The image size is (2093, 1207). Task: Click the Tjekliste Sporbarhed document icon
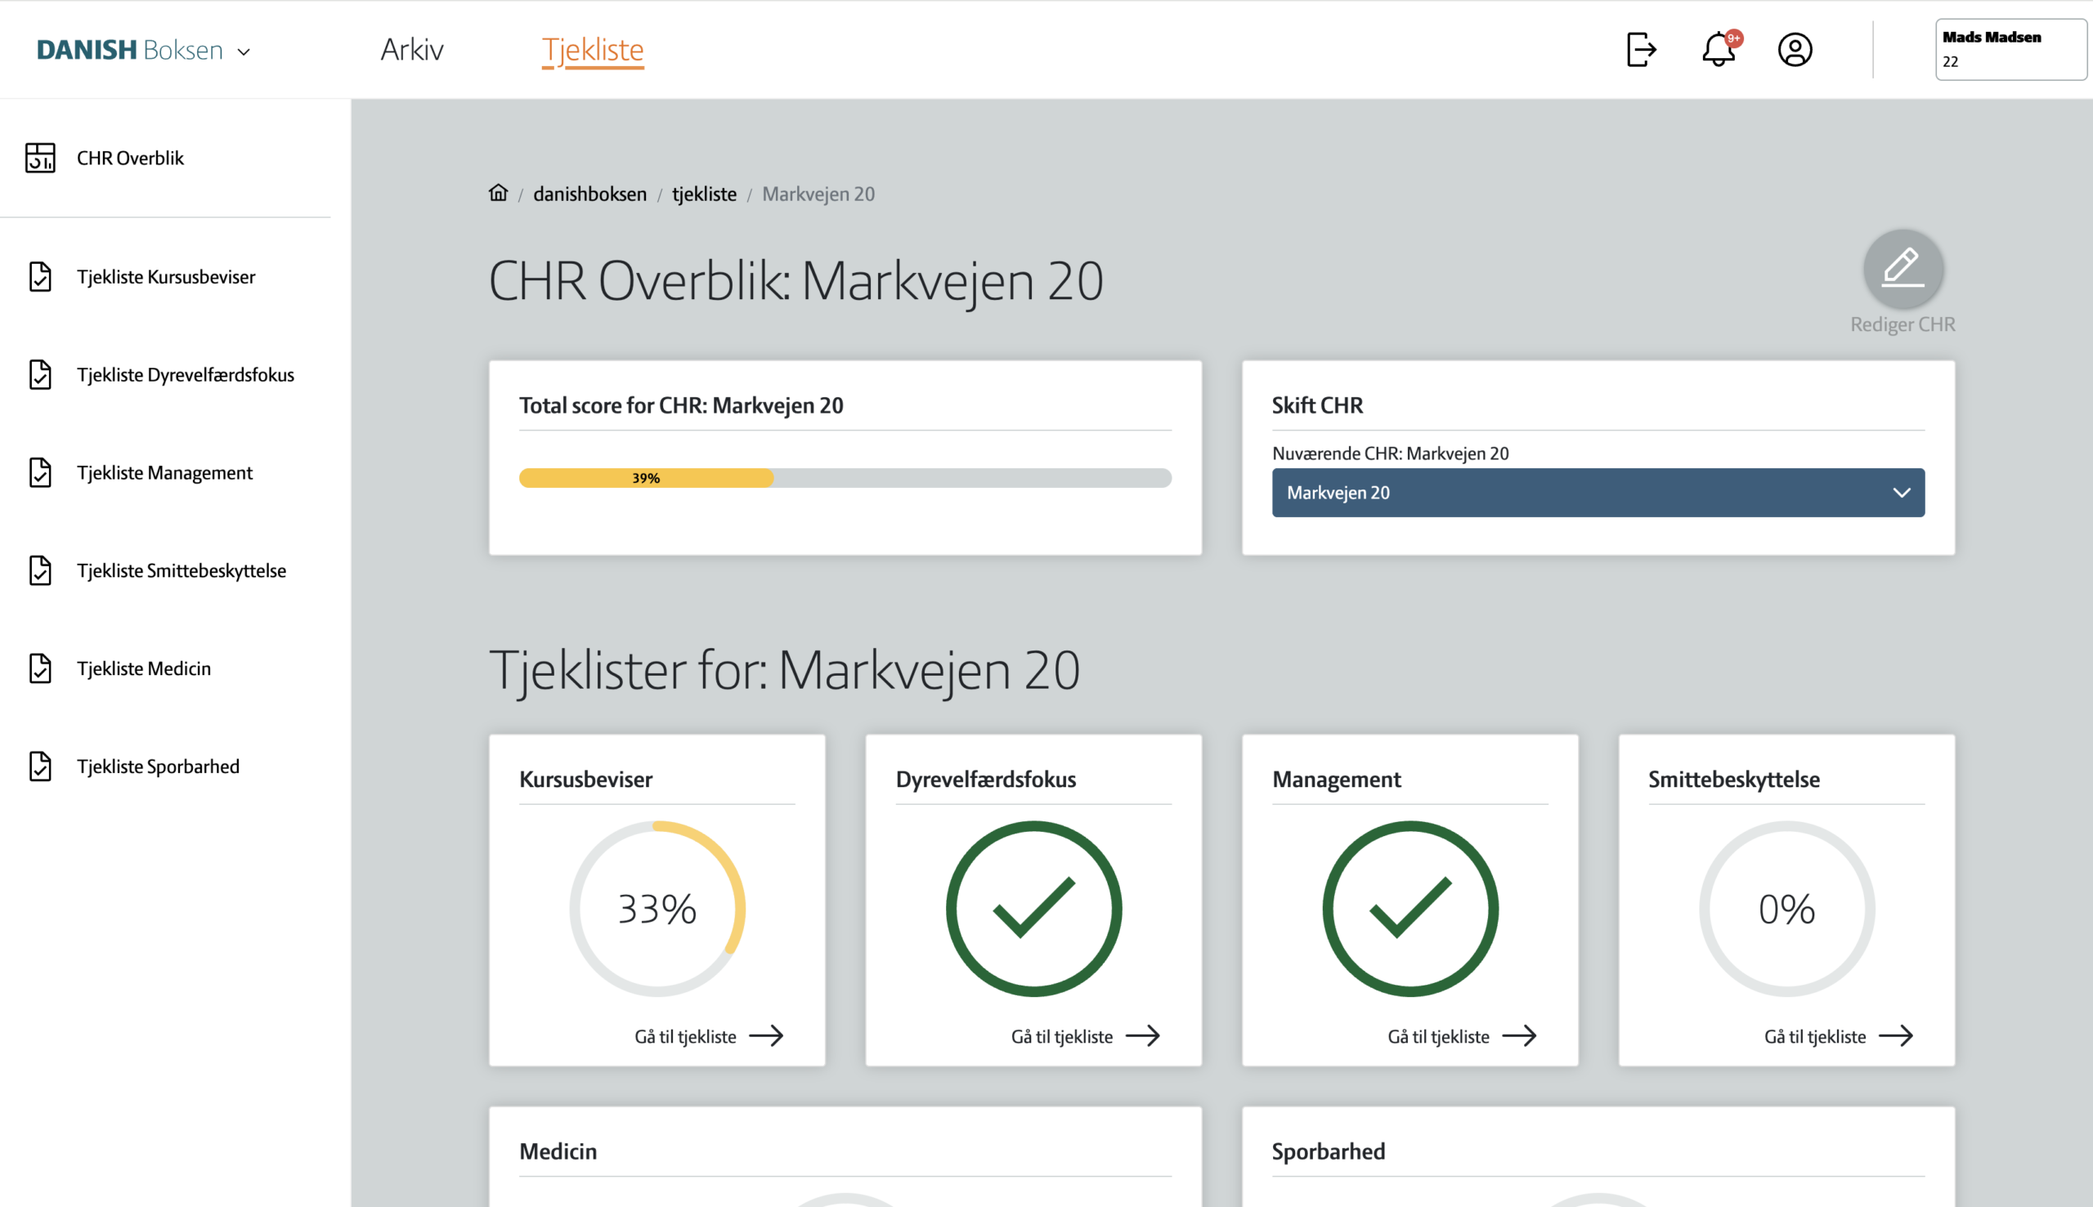pyautogui.click(x=40, y=766)
